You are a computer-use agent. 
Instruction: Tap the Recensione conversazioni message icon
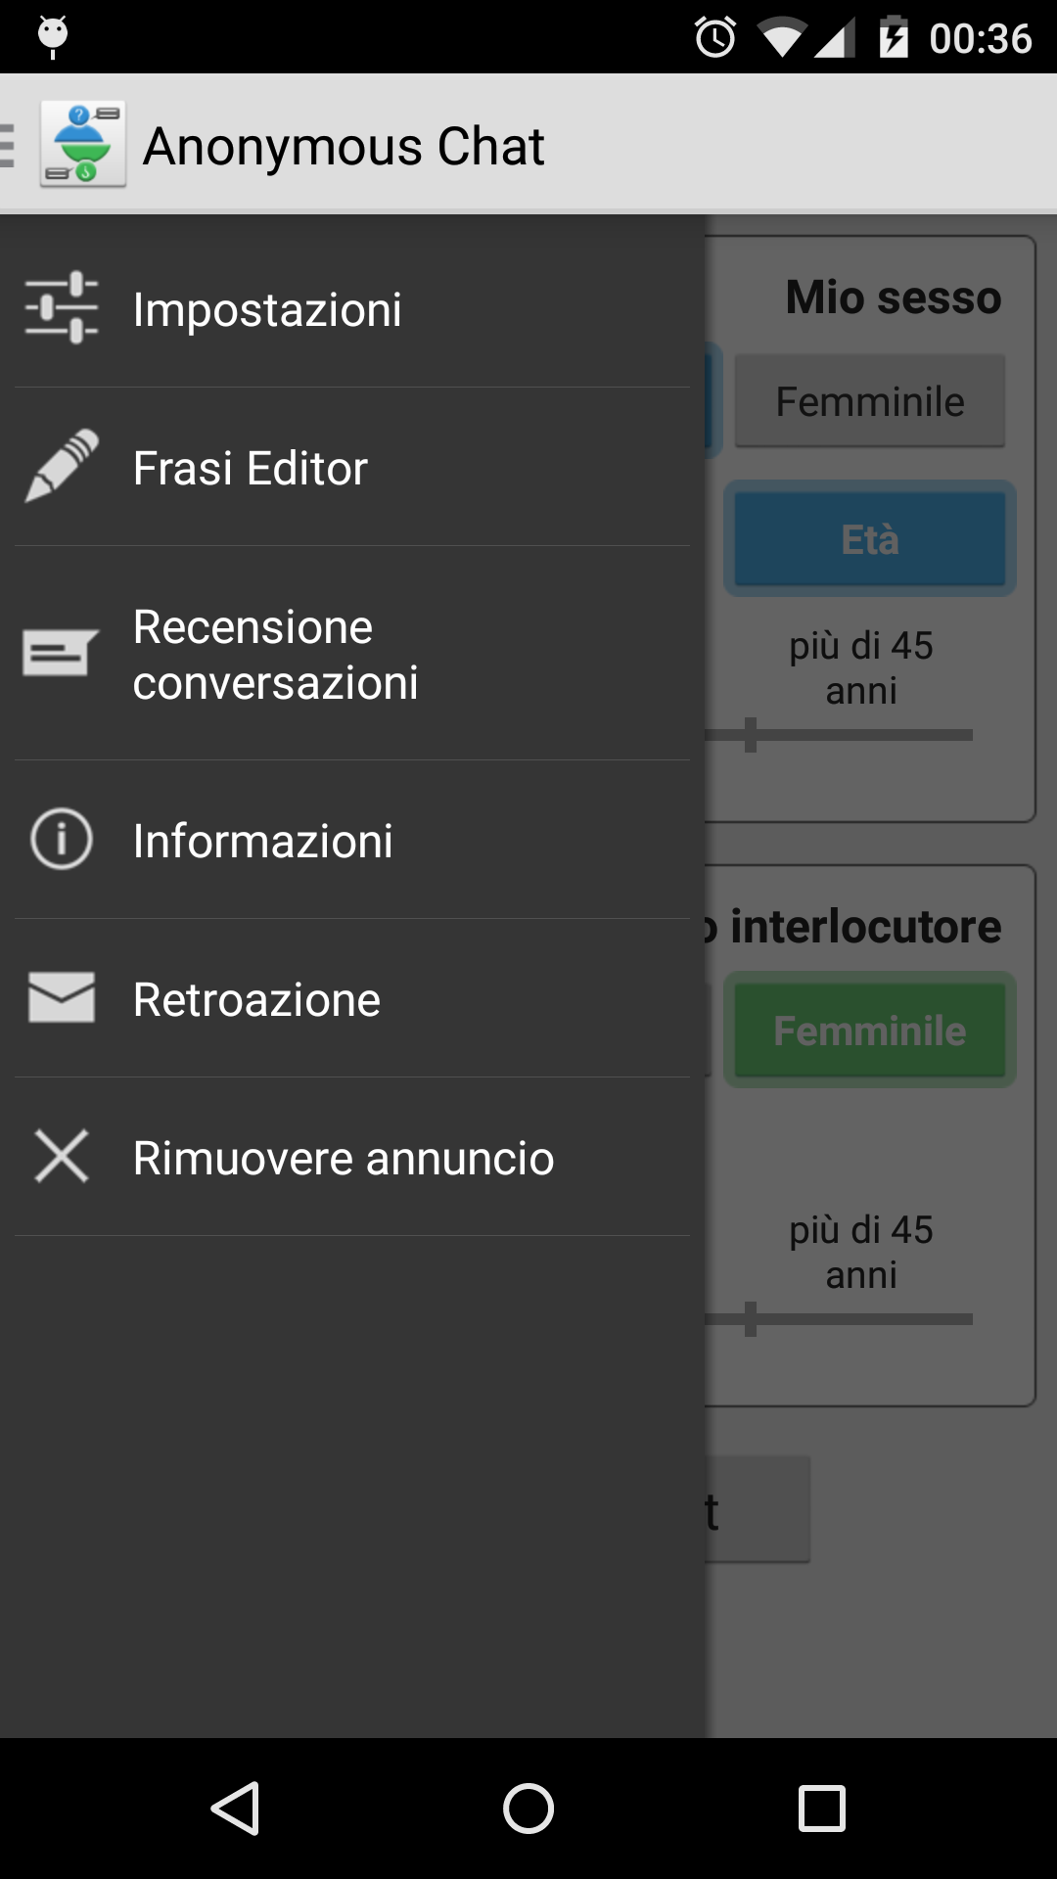click(x=61, y=653)
